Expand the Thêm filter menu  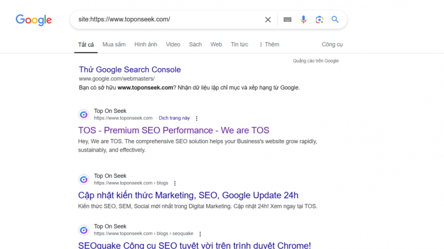tap(269, 45)
